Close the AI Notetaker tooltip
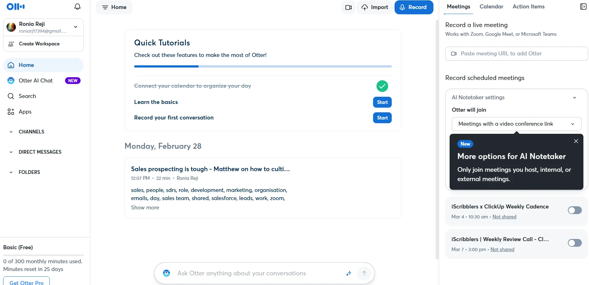Viewport: 589px width, 285px height. (576, 141)
